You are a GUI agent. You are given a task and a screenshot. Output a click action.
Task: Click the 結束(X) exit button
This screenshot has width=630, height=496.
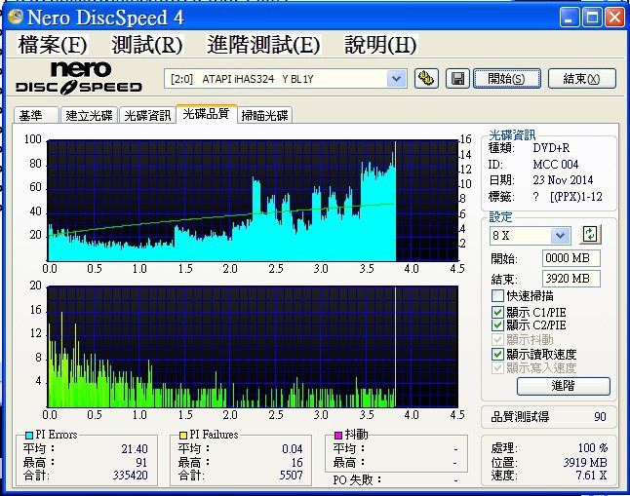tap(582, 78)
